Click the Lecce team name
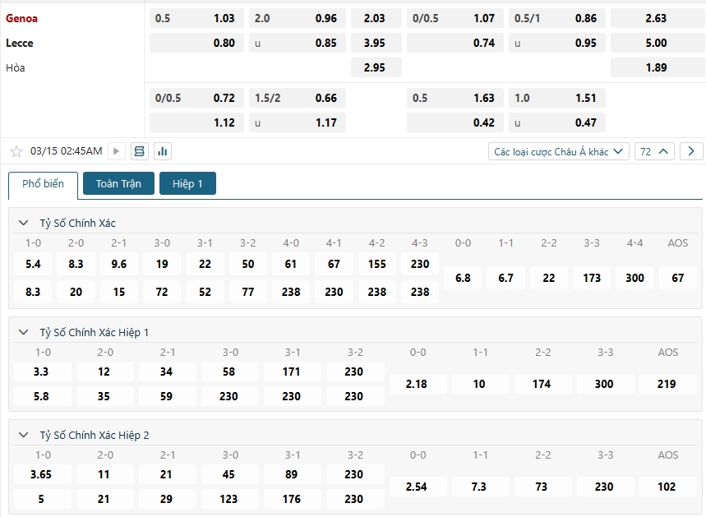This screenshot has height=517, width=706. pyautogui.click(x=20, y=43)
